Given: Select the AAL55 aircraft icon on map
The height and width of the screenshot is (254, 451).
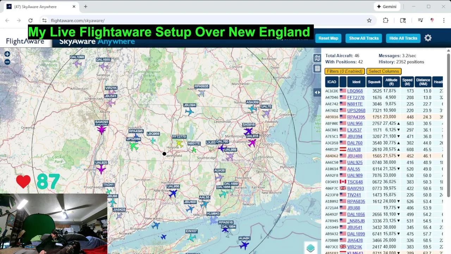Looking at the screenshot, I should tap(204, 204).
